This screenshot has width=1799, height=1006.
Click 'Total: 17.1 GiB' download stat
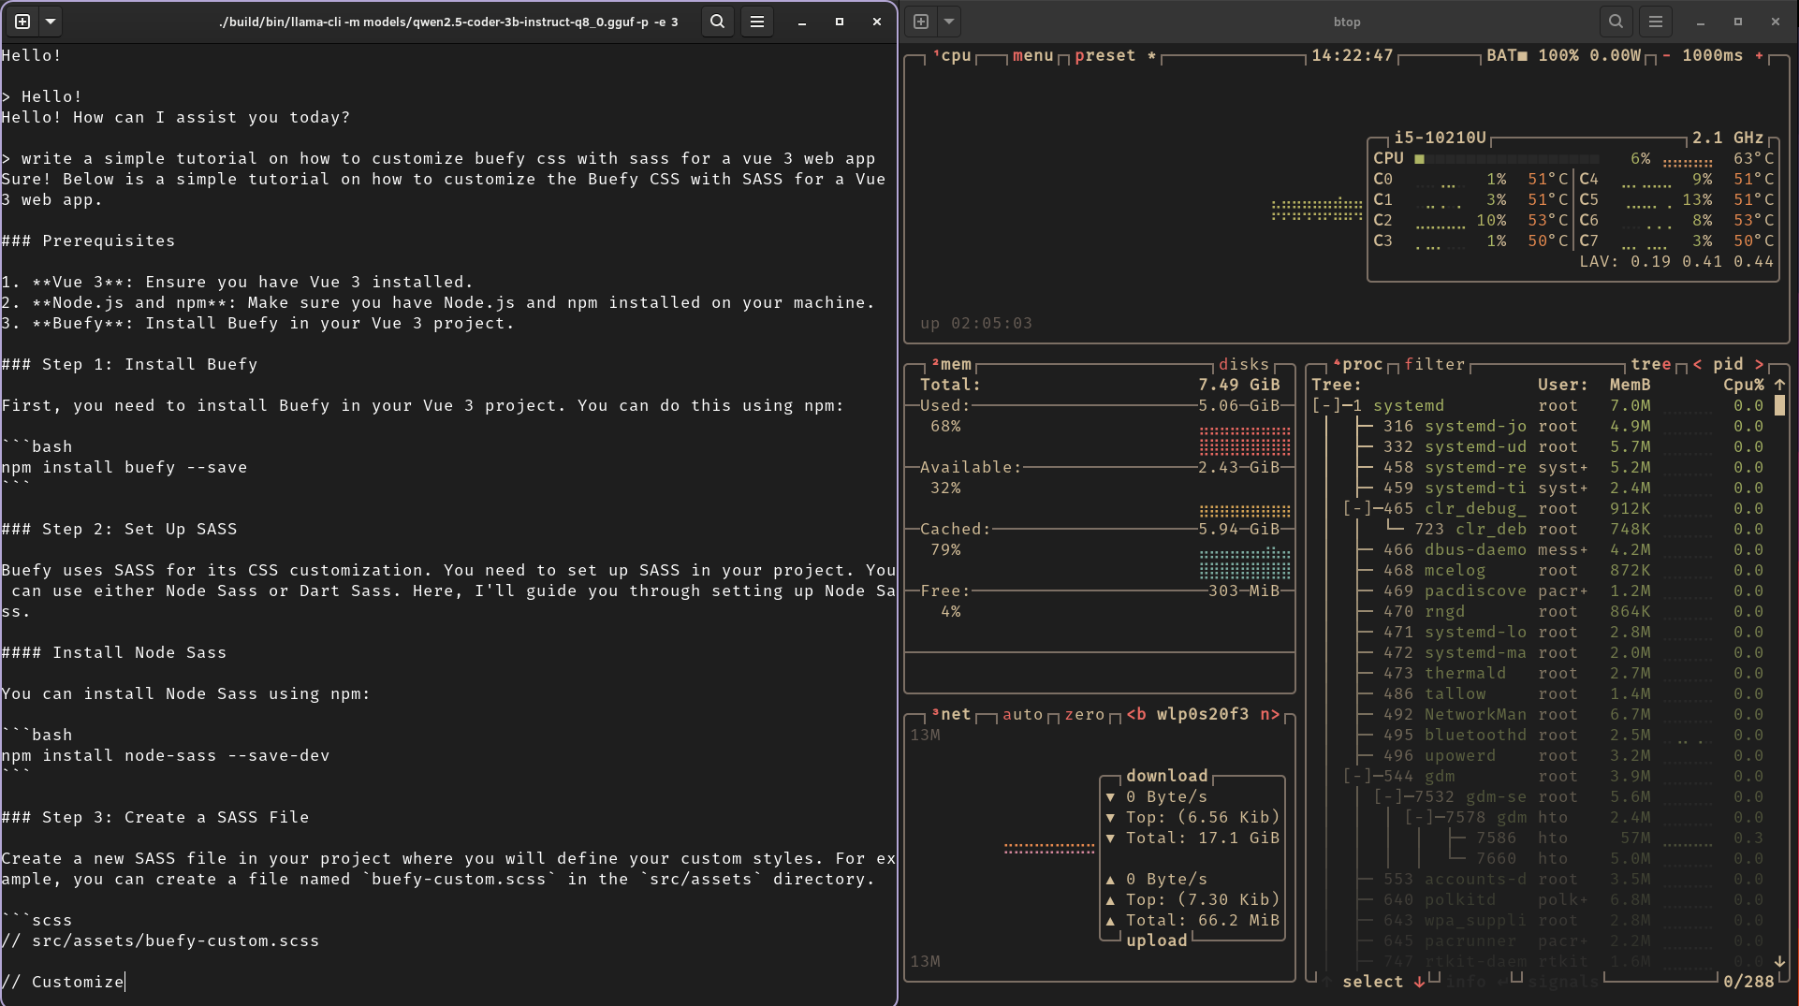[1202, 838]
